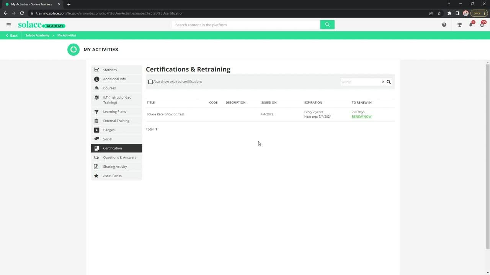Close the My Activities browser tab
Screen dimensions: 490x275
[59, 4]
